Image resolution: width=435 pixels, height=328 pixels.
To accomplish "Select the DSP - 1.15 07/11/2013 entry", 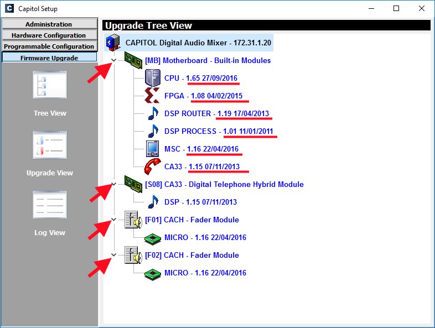I will click(x=200, y=202).
